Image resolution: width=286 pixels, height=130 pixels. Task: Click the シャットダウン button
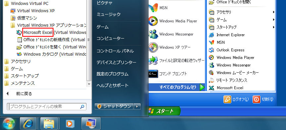pos(114,106)
